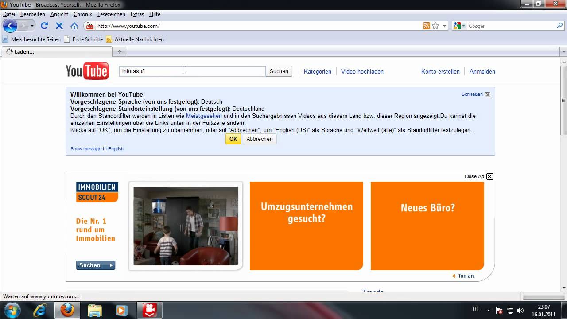Click the Action Center flag tray icon
This screenshot has width=567, height=319.
499,311
